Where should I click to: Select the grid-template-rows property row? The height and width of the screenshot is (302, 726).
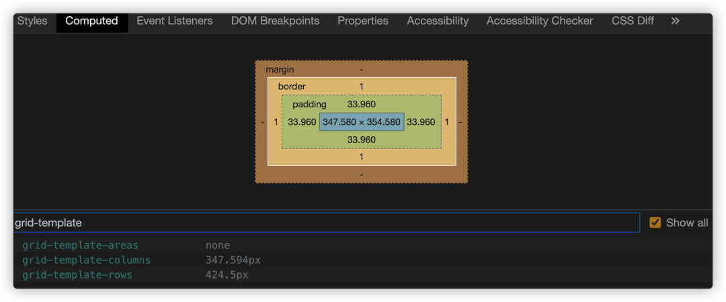pos(77,275)
